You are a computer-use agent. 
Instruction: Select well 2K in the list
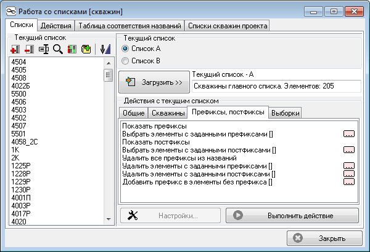[15, 158]
